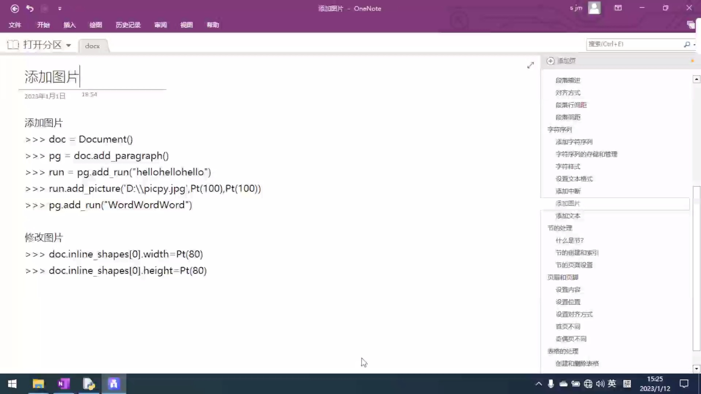The image size is (701, 394).
Task: Click the Undo icon in quick access toolbar
Action: pyautogui.click(x=30, y=8)
